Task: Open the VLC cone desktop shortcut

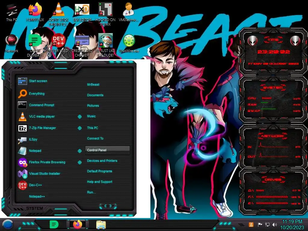Action: point(59,14)
